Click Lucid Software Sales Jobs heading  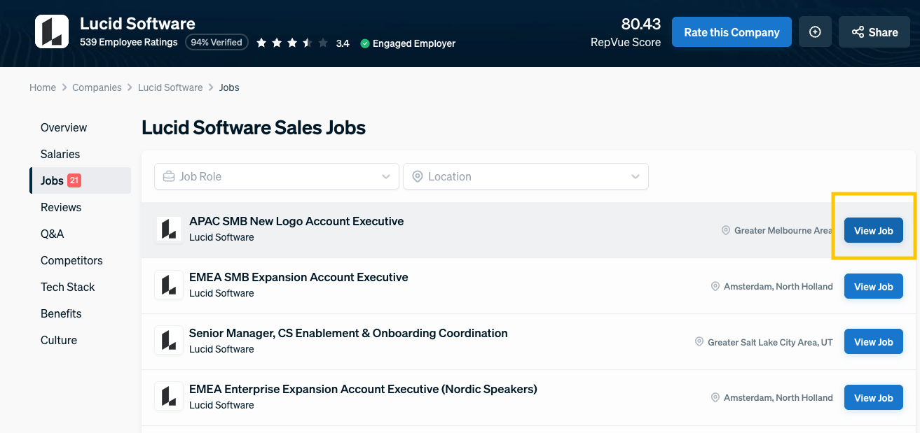[254, 128]
